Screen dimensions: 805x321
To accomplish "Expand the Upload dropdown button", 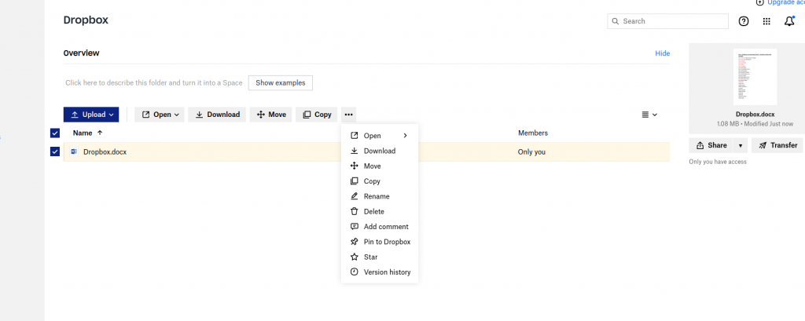I will click(91, 115).
